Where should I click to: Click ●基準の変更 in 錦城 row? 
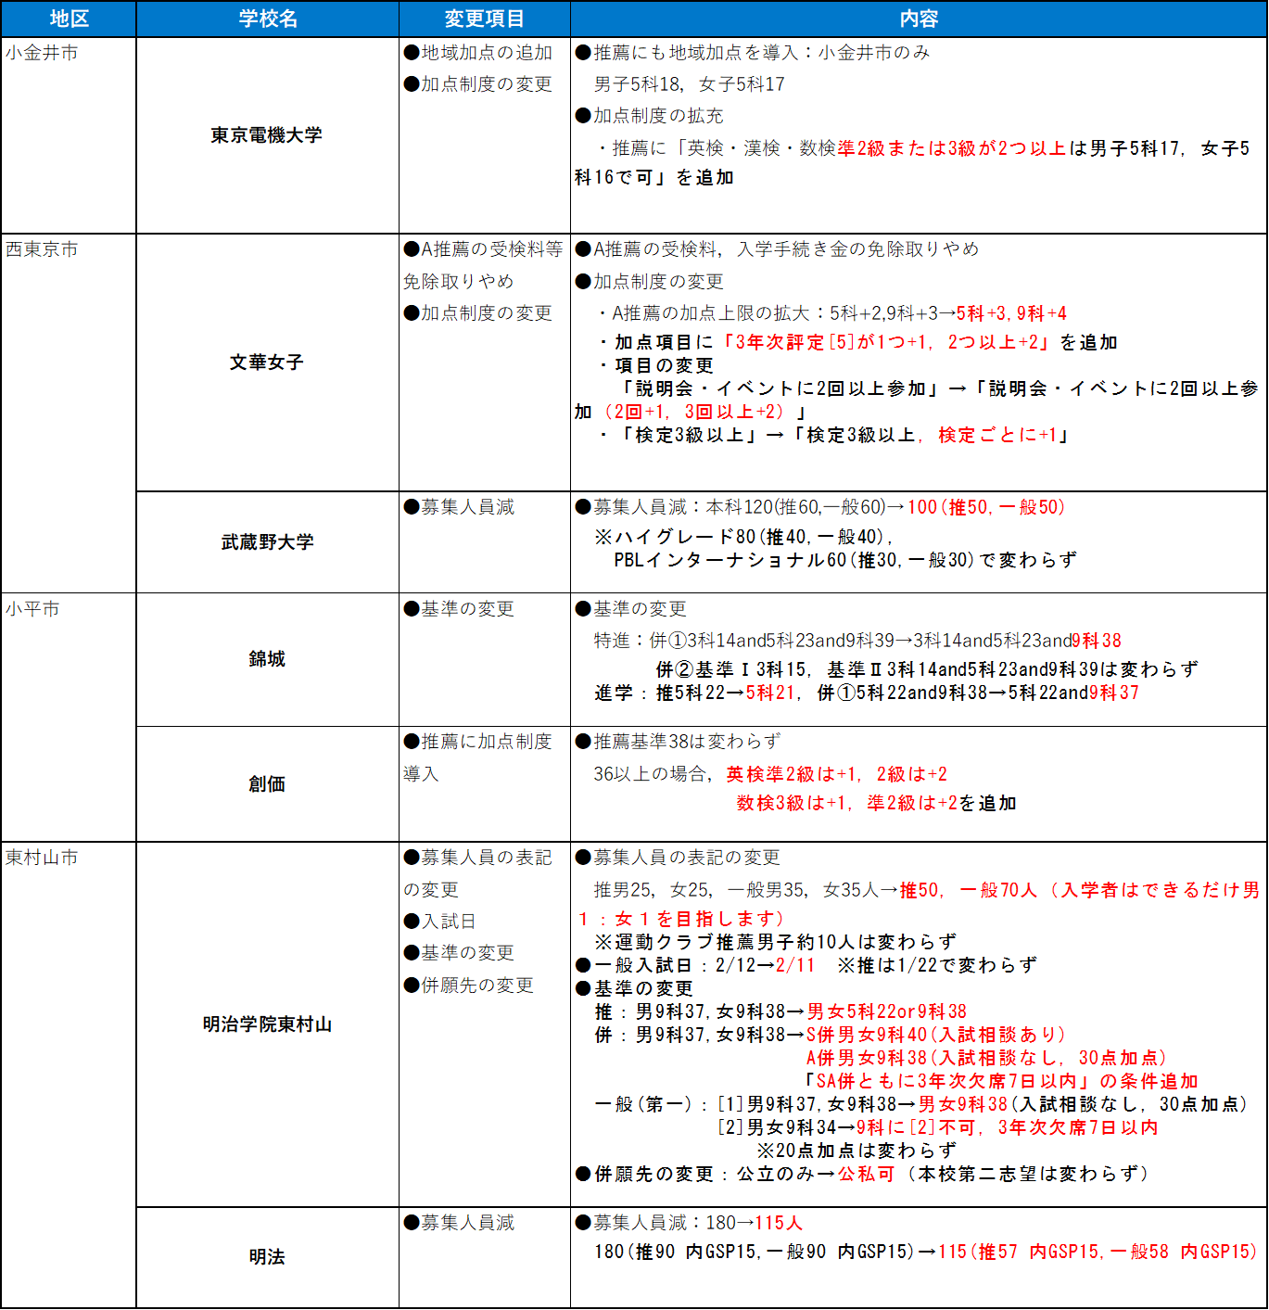point(459,609)
